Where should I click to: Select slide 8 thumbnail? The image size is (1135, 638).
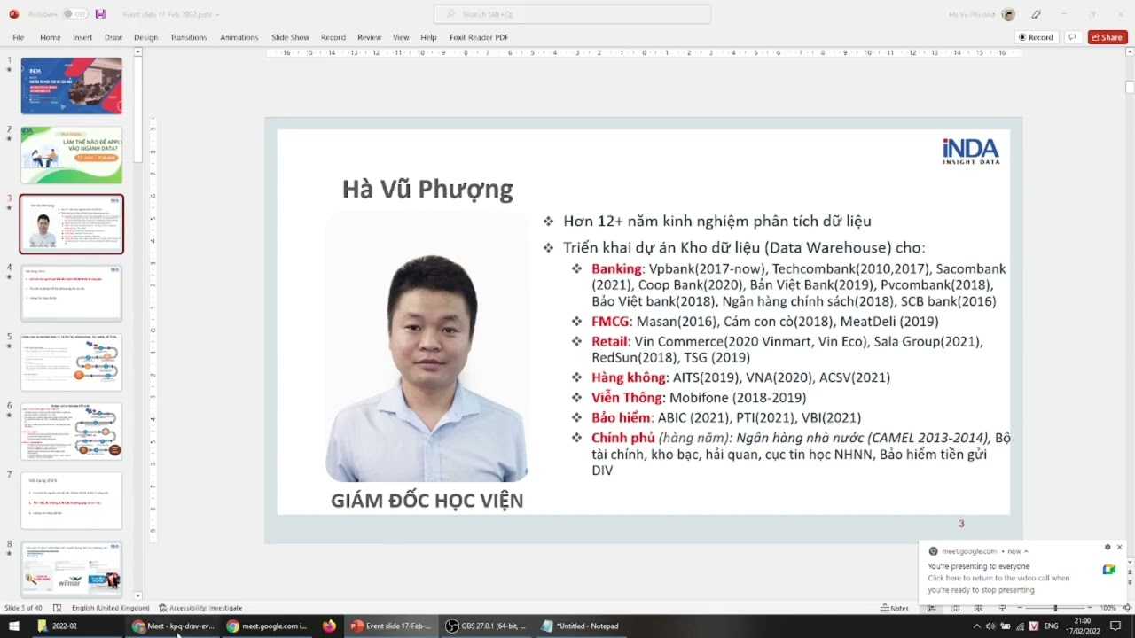[71, 568]
